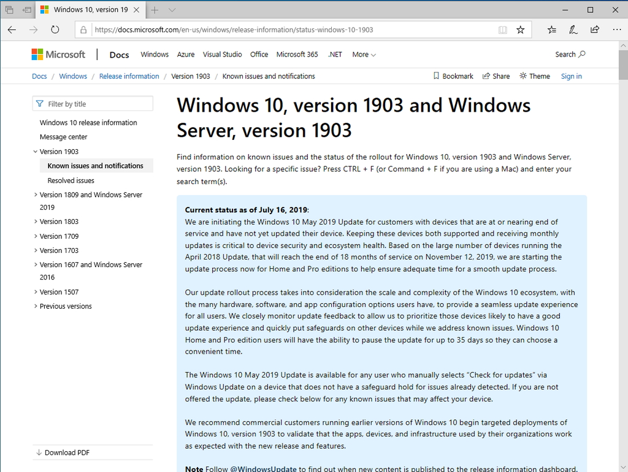Viewport: 628px width, 472px height.
Task: Select Visual Studio in the top menu
Action: [x=222, y=55]
